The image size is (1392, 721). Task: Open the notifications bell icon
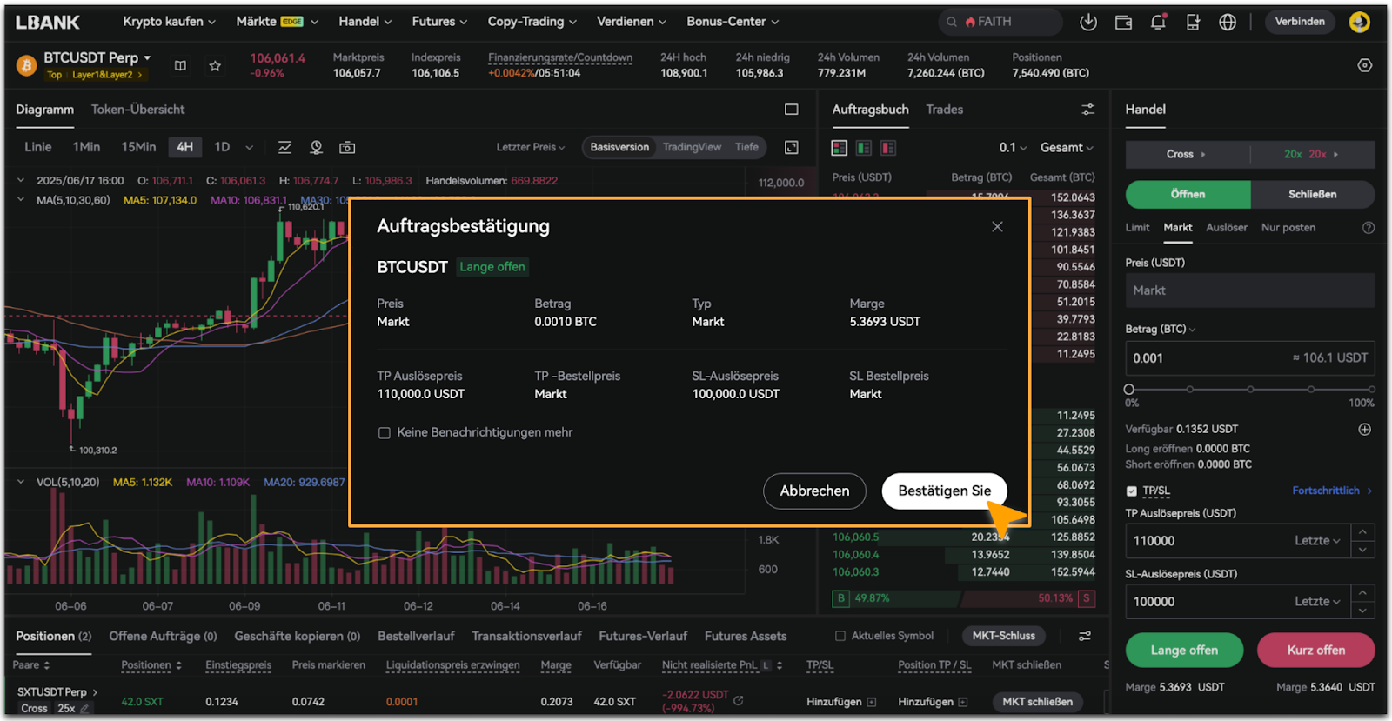[x=1158, y=22]
